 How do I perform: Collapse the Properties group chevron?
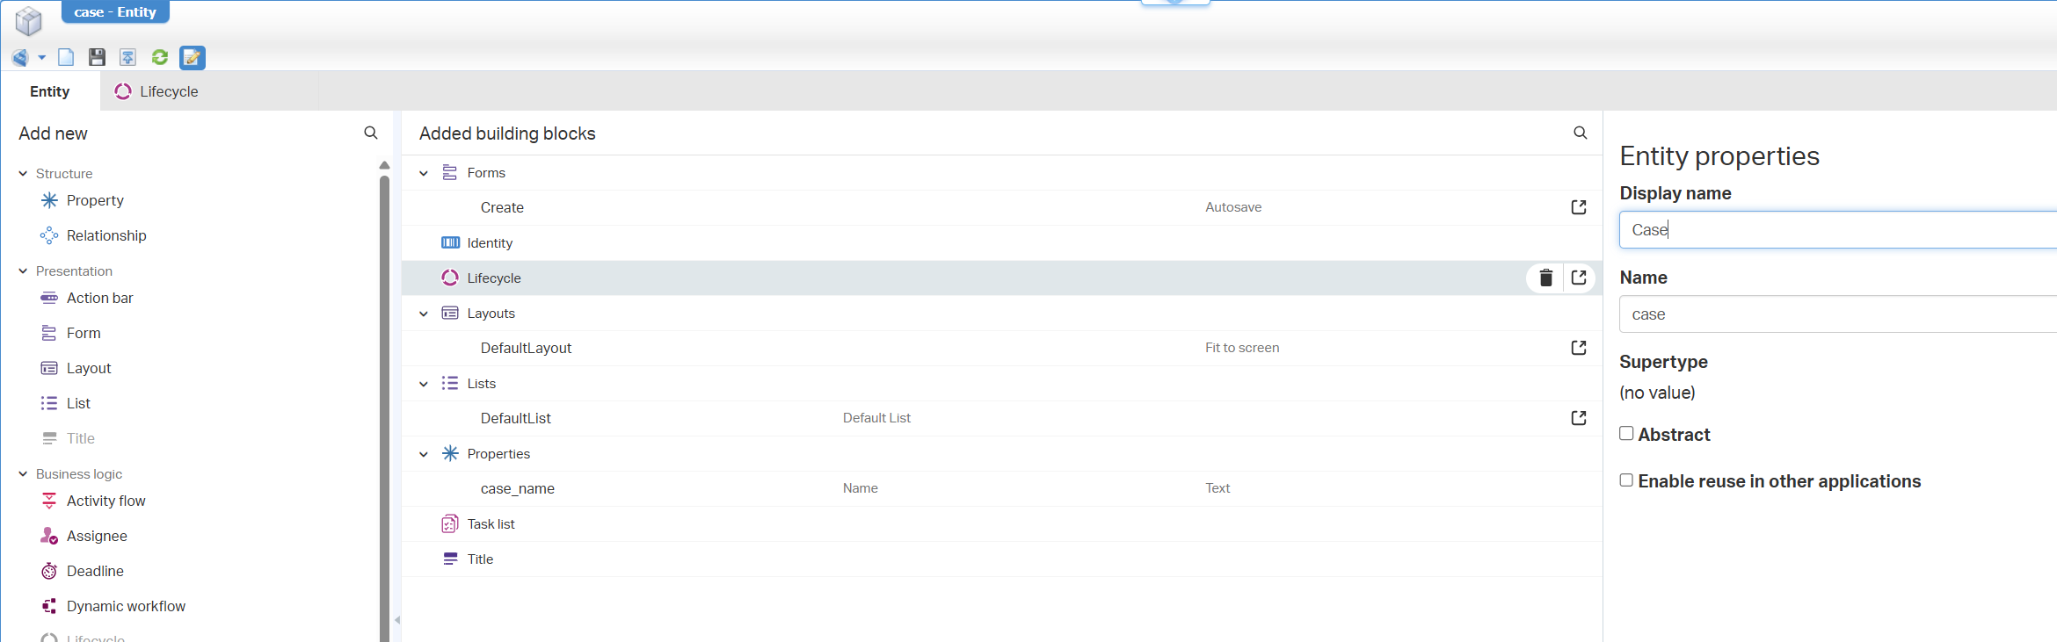pyautogui.click(x=424, y=454)
